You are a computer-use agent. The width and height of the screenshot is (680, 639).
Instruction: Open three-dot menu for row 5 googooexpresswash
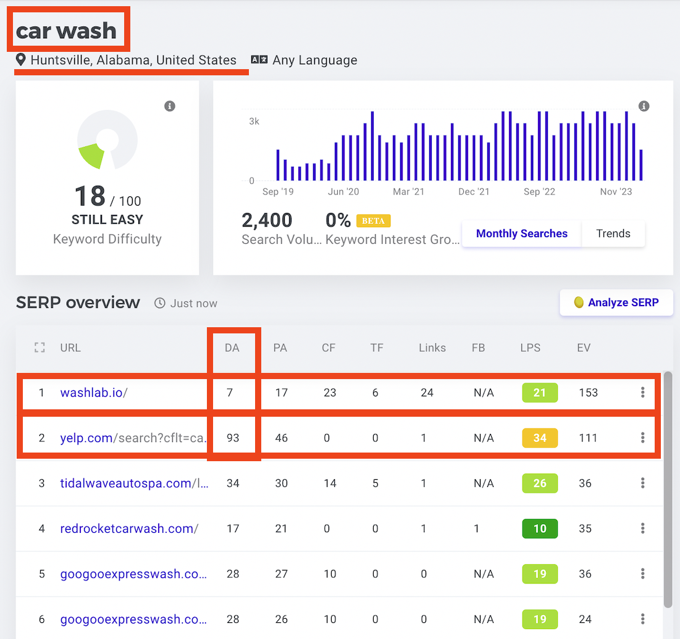(642, 574)
